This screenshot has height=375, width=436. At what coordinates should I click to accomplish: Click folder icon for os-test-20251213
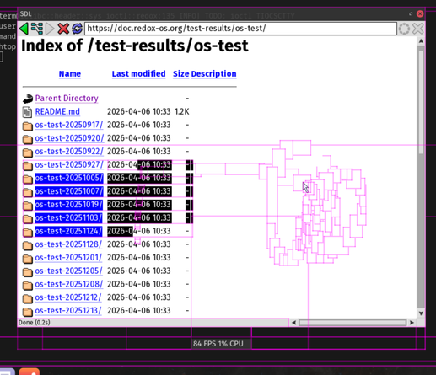pos(28,312)
